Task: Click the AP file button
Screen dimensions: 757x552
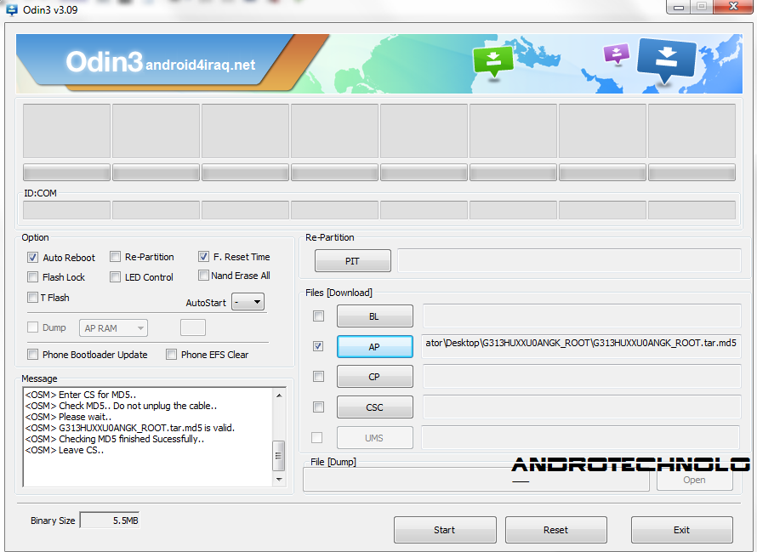Action: [374, 347]
